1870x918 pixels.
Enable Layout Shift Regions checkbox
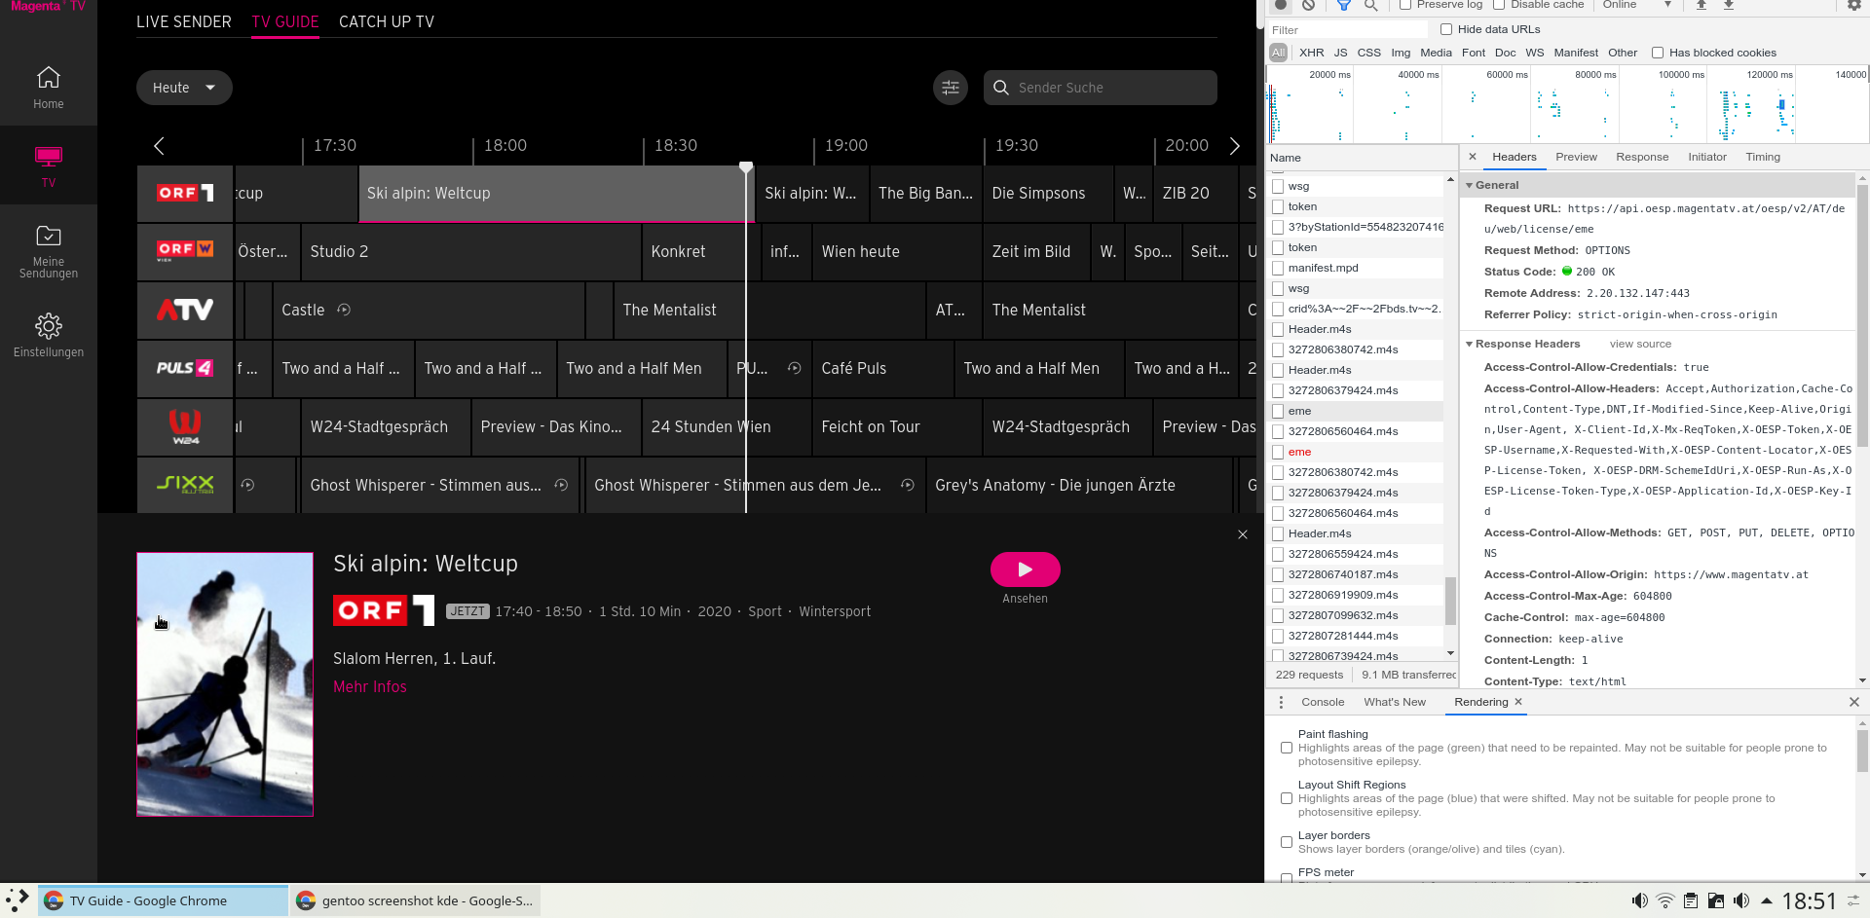pos(1287,798)
